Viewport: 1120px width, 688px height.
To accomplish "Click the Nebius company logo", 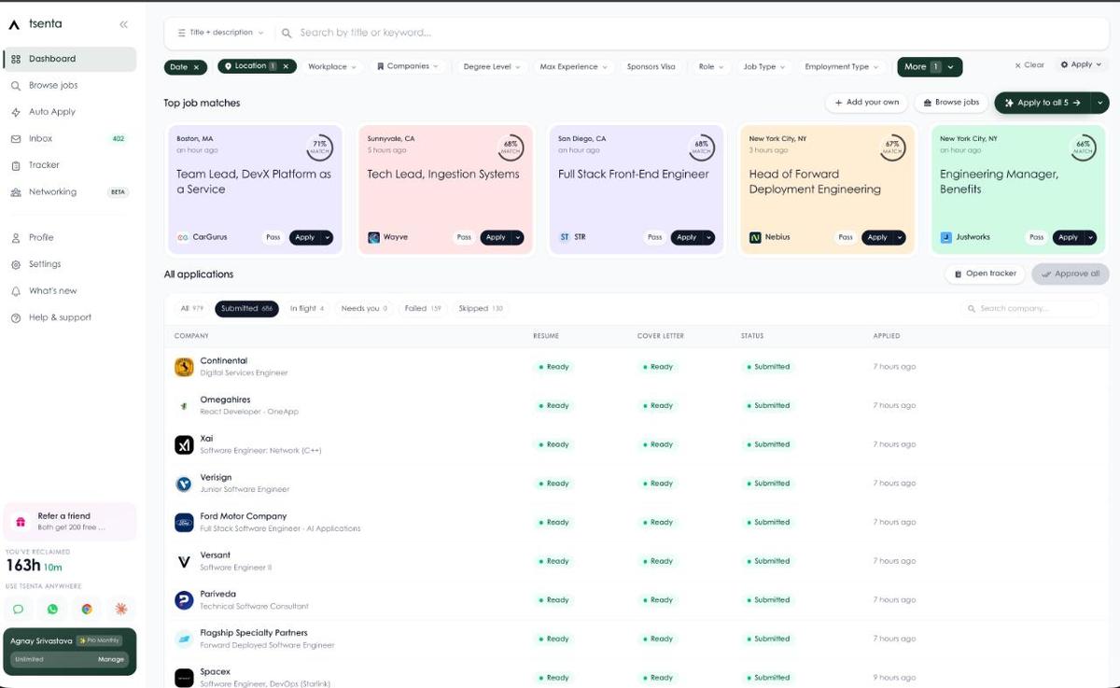I will (755, 238).
